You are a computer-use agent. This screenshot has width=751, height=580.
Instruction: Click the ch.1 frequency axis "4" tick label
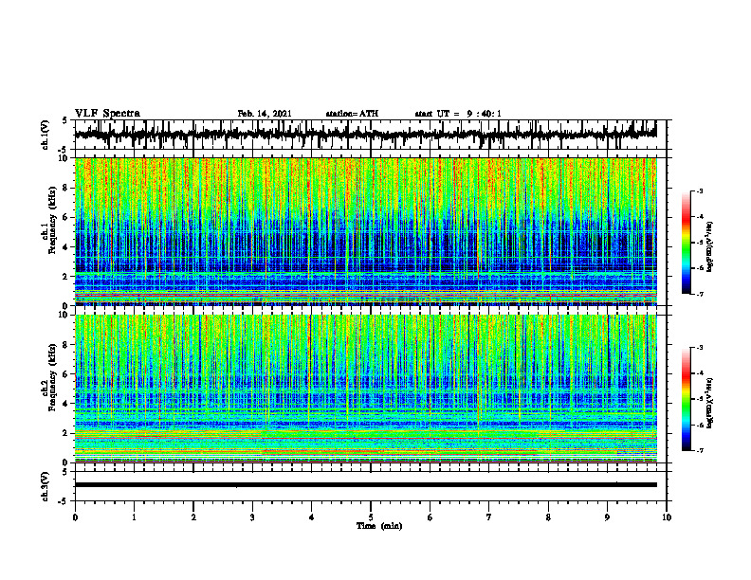pos(65,247)
